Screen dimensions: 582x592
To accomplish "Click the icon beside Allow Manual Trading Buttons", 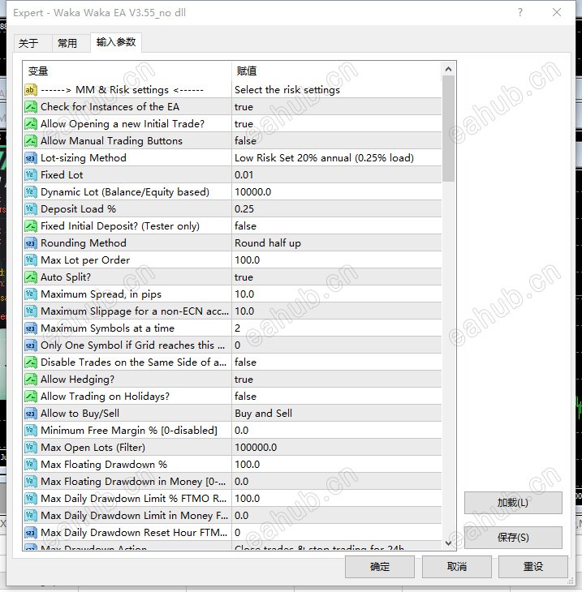I will click(x=31, y=141).
